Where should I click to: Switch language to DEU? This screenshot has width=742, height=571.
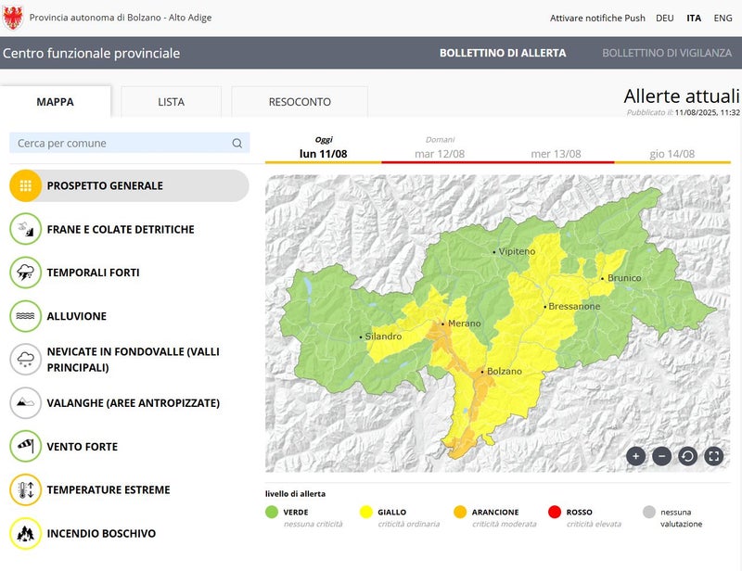[x=664, y=18]
